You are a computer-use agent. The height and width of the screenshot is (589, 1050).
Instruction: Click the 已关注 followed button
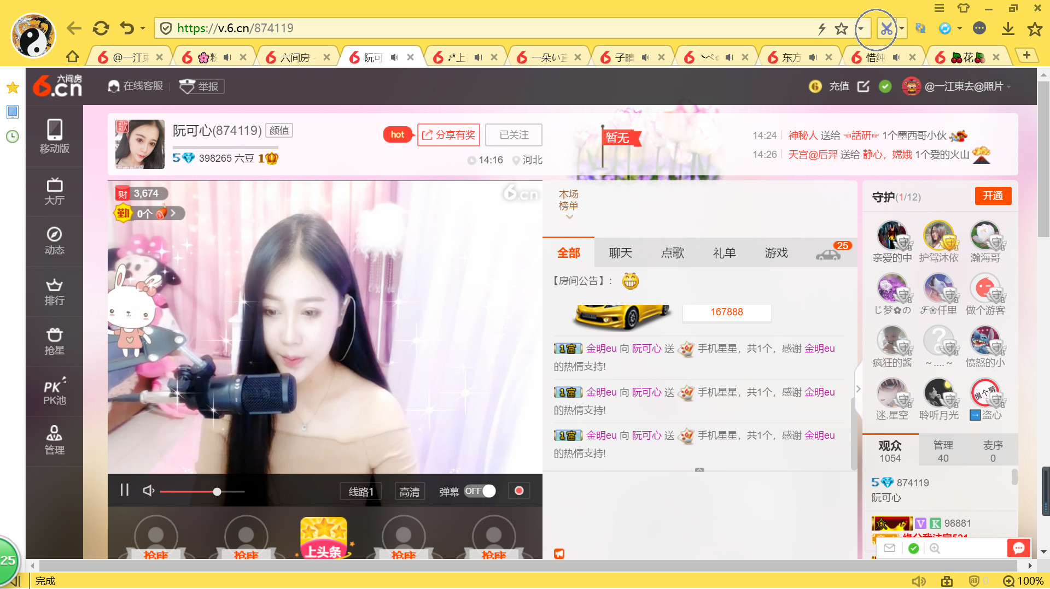click(x=514, y=135)
